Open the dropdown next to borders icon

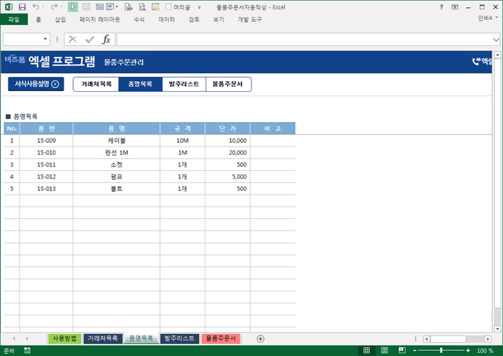117,7
